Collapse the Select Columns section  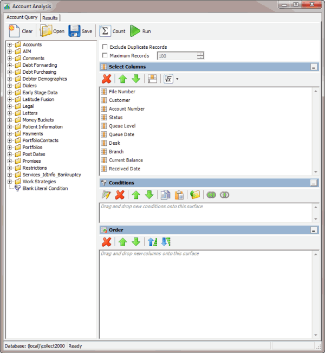click(314, 67)
